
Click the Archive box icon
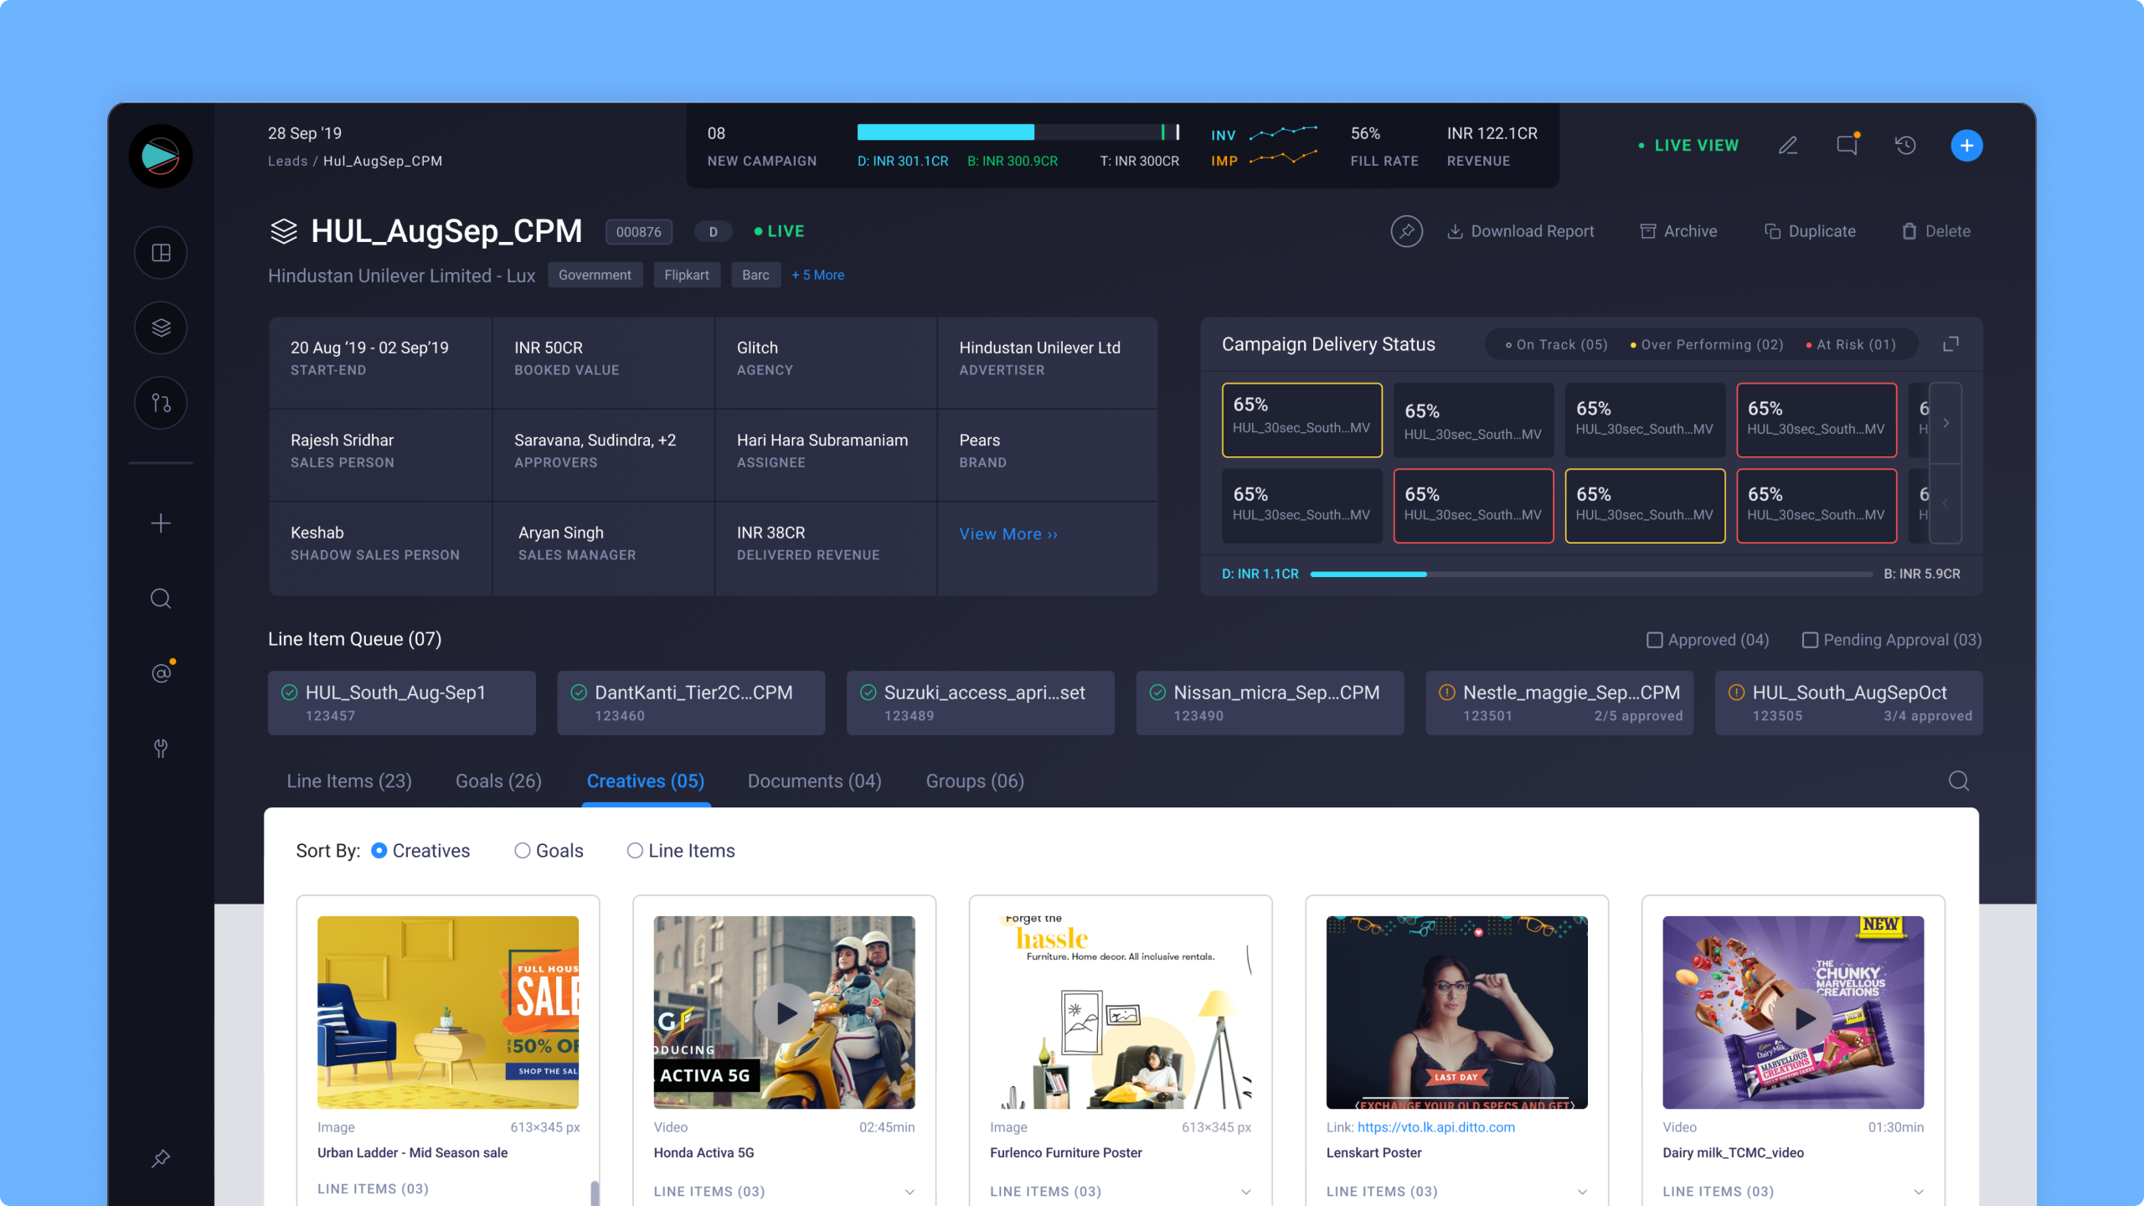tap(1648, 231)
